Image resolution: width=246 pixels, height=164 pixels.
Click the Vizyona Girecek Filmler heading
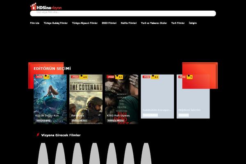tap(61, 135)
